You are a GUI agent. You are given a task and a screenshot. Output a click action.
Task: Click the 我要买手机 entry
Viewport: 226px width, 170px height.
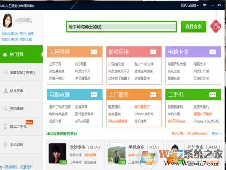pyautogui.click(x=201, y=107)
